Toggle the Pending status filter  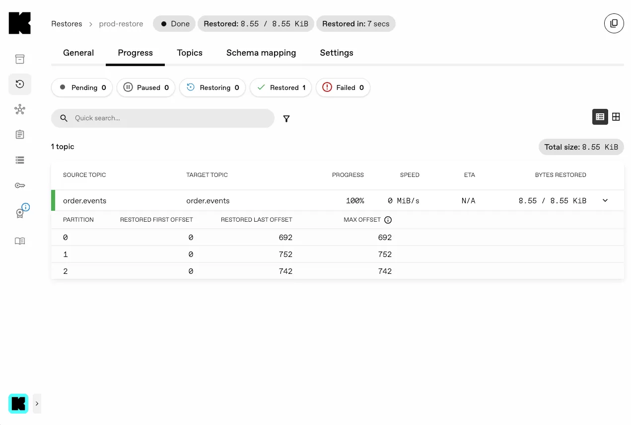coord(82,87)
